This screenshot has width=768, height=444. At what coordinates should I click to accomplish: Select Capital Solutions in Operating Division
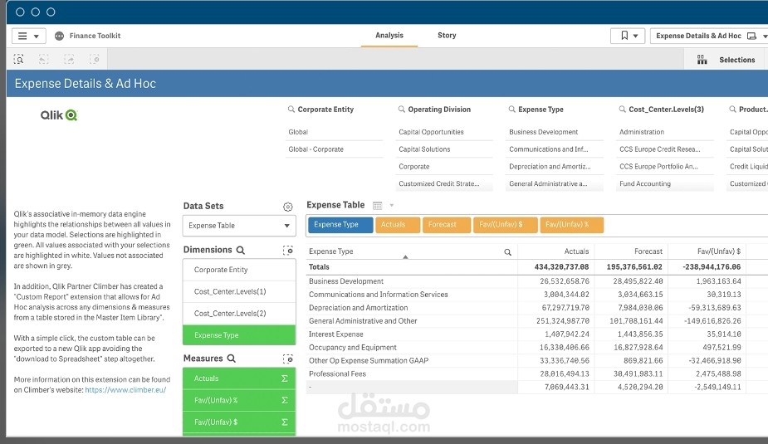444,149
